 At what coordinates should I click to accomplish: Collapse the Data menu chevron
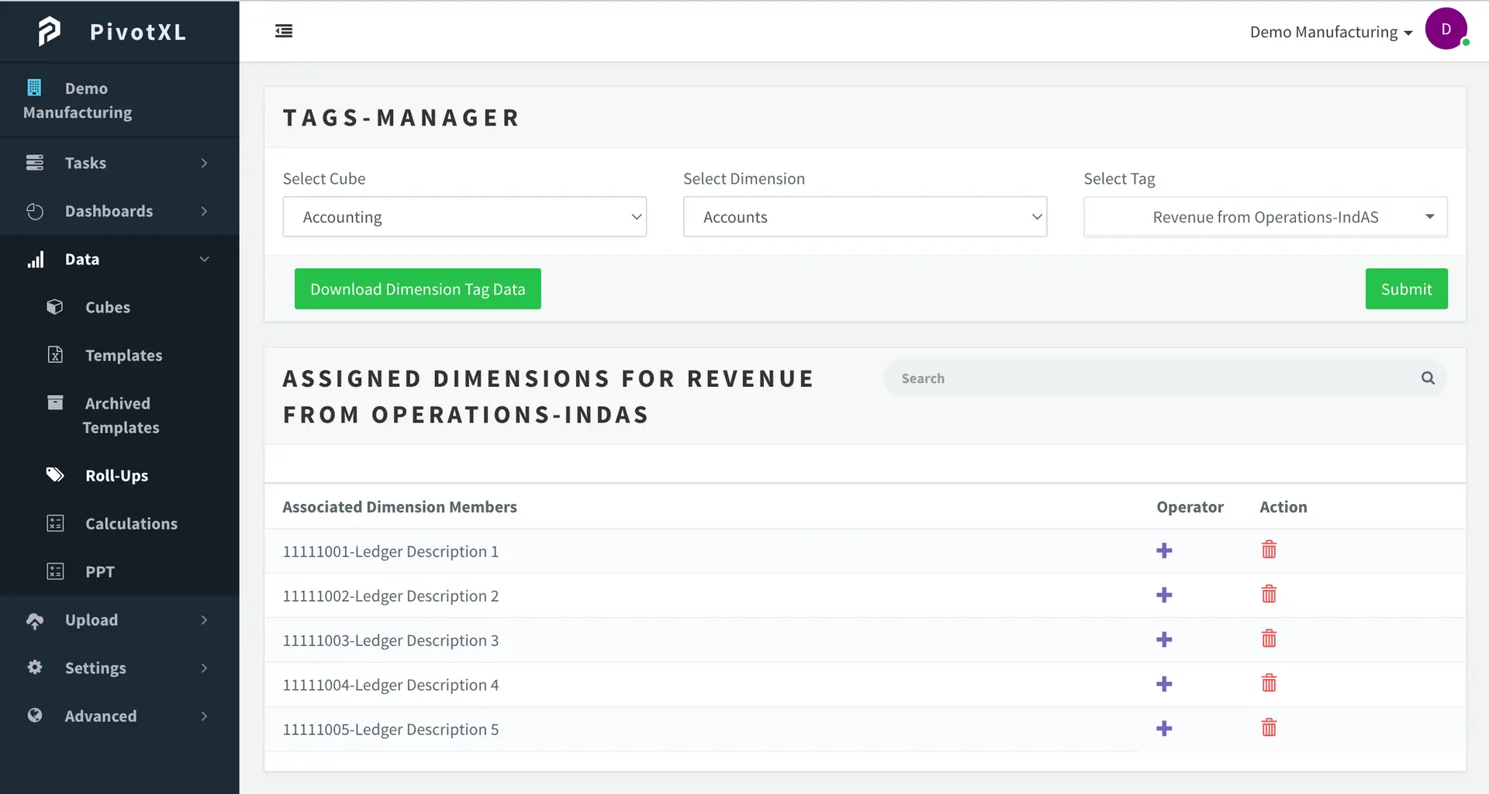click(204, 259)
